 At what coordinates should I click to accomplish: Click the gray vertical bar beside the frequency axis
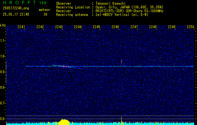click(x=6, y=72)
